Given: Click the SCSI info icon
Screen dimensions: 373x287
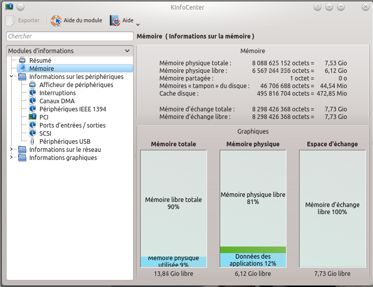Looking at the screenshot, I should tap(32, 133).
